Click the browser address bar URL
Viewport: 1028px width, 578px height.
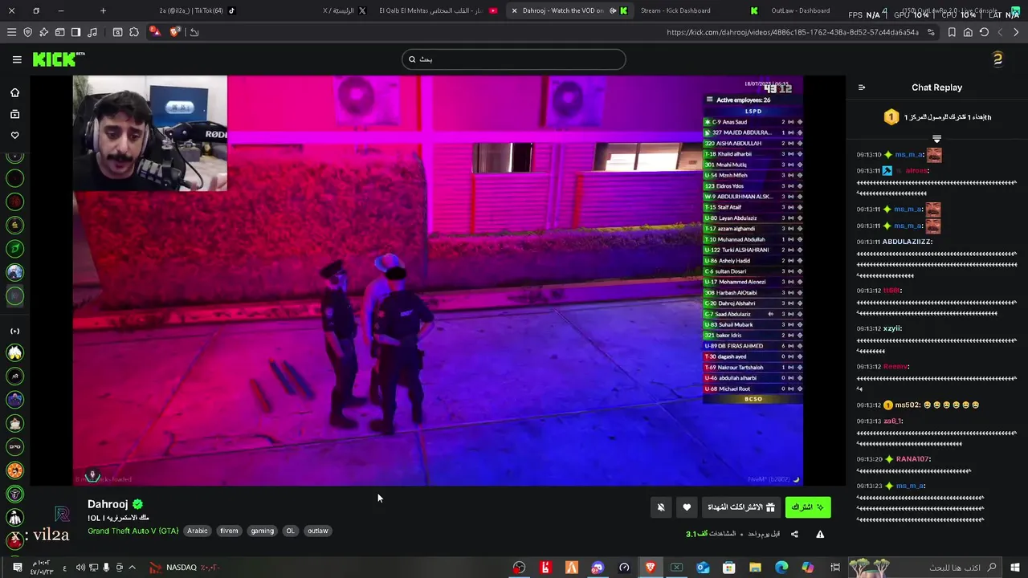[x=792, y=32]
